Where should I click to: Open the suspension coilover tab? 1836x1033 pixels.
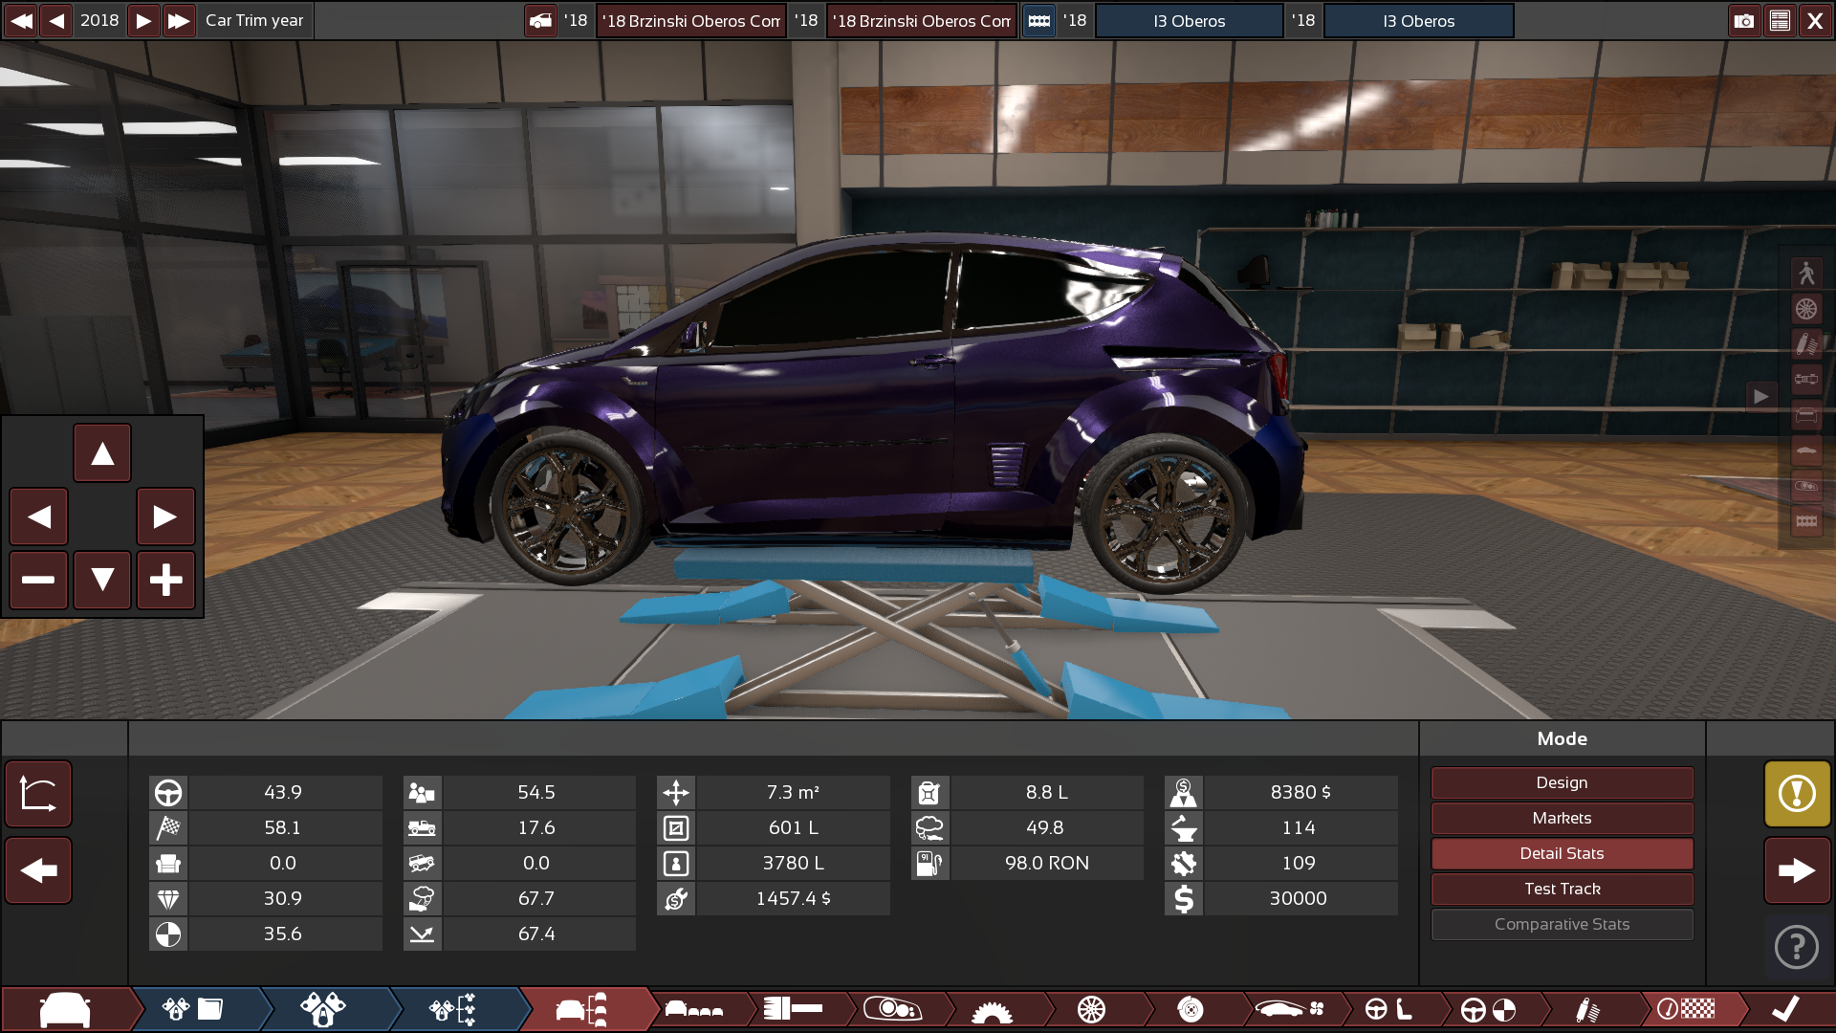coord(1587,1009)
